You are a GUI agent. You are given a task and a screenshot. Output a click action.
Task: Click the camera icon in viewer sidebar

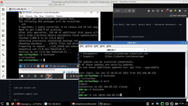pyautogui.click(x=3, y=66)
